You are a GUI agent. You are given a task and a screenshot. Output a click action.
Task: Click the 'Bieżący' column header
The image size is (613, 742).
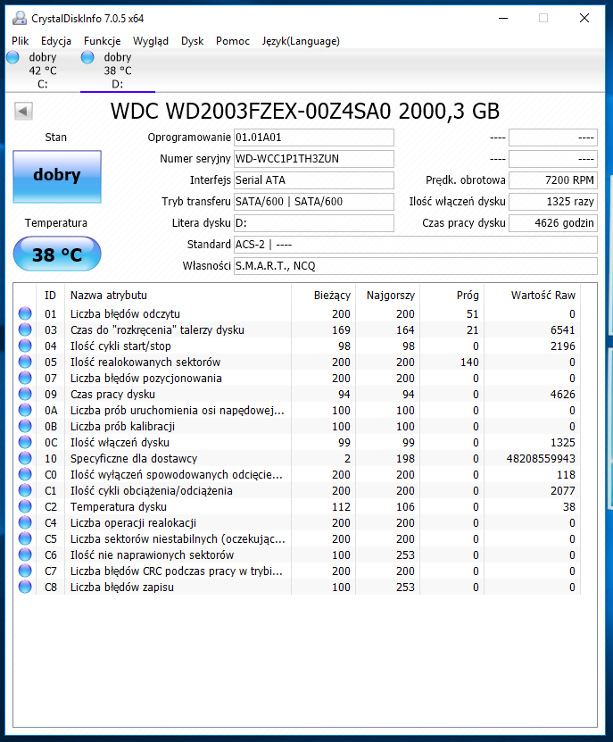324,296
